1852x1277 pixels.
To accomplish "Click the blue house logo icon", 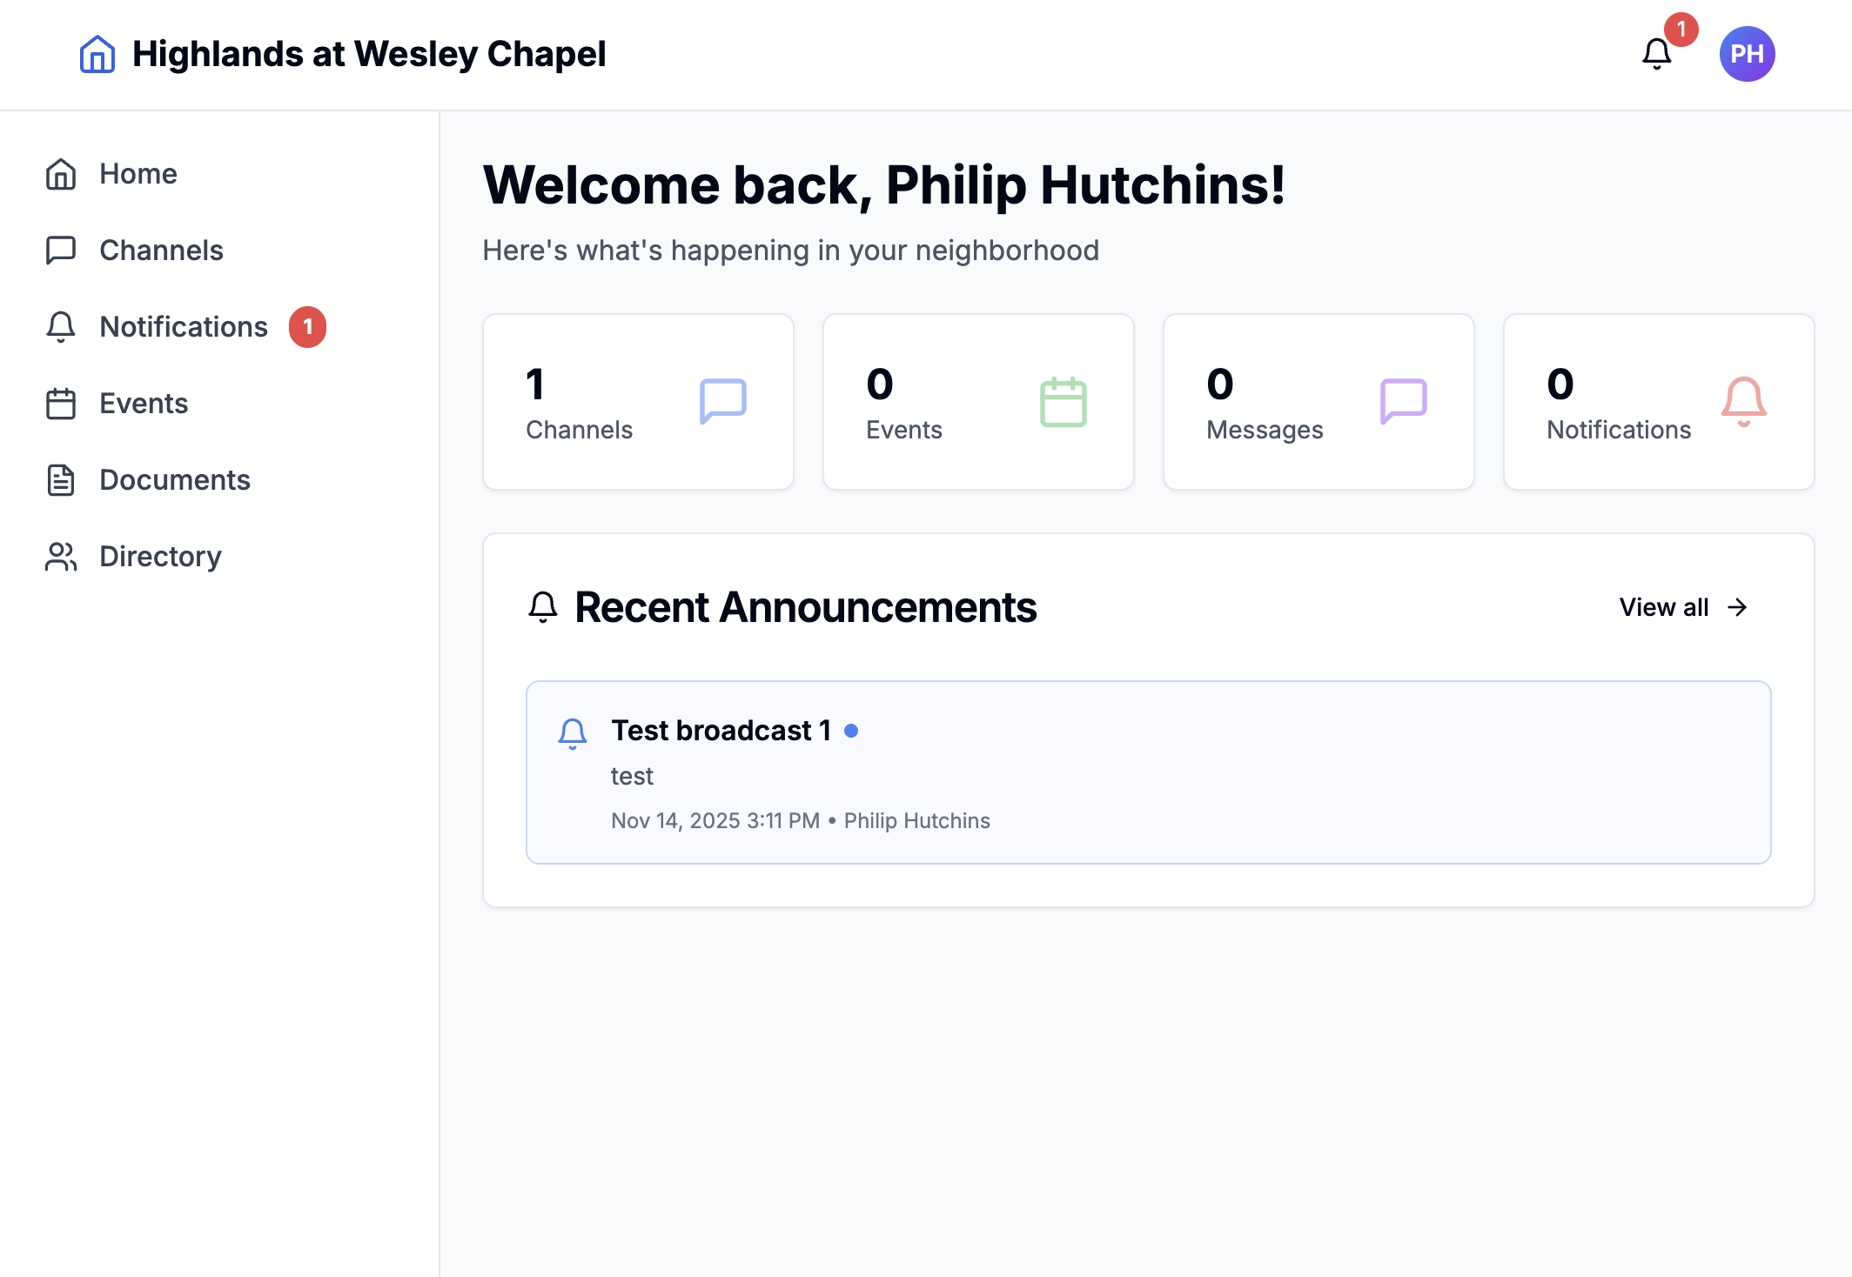I will [97, 54].
